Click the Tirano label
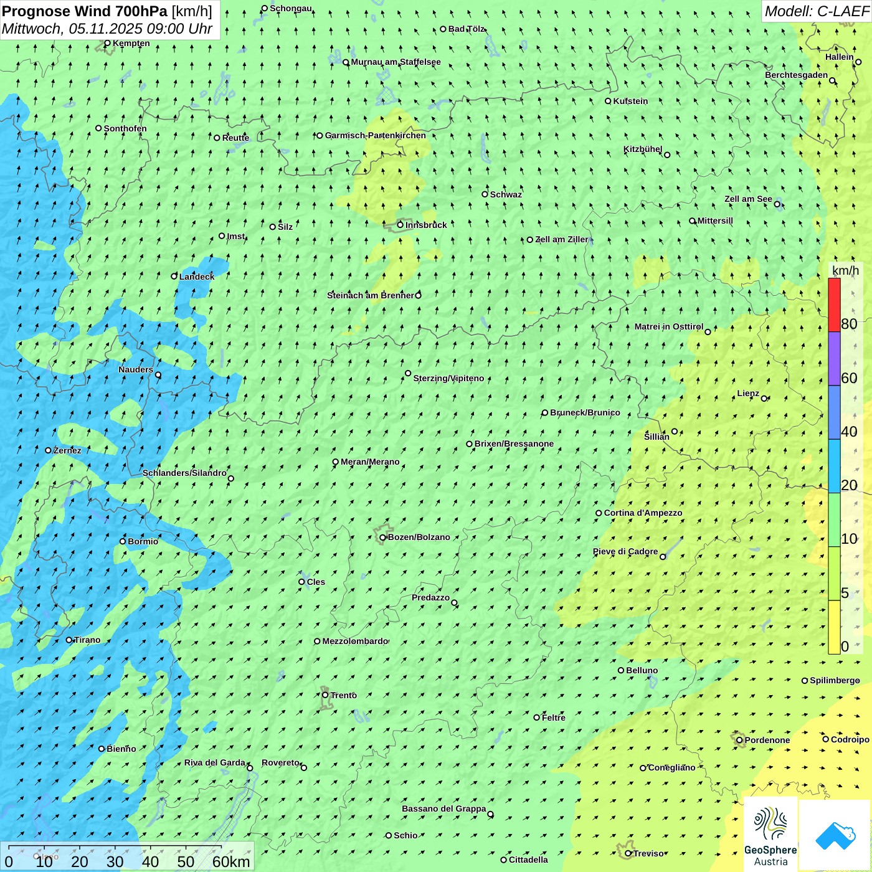 coord(87,640)
